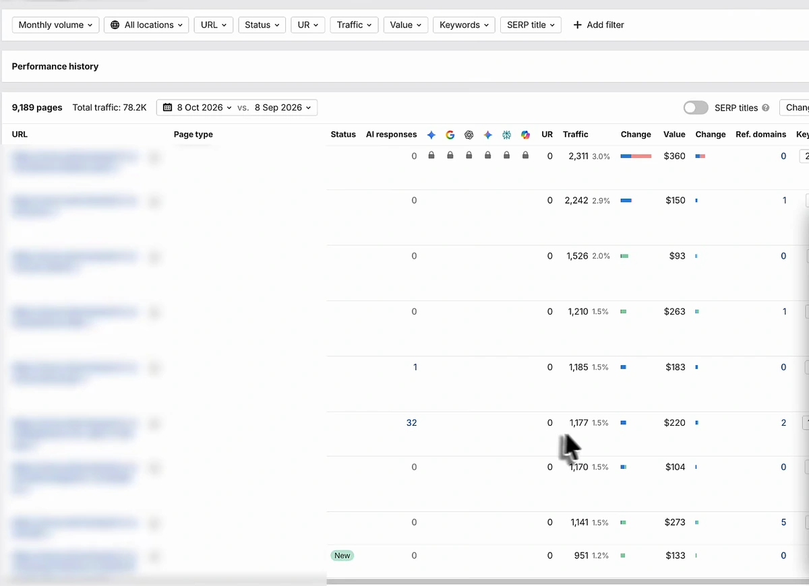Click the lock under the ChatGPT column

click(x=469, y=156)
